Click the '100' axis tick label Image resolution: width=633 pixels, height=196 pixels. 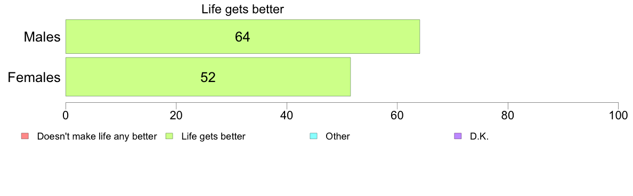[x=618, y=116]
